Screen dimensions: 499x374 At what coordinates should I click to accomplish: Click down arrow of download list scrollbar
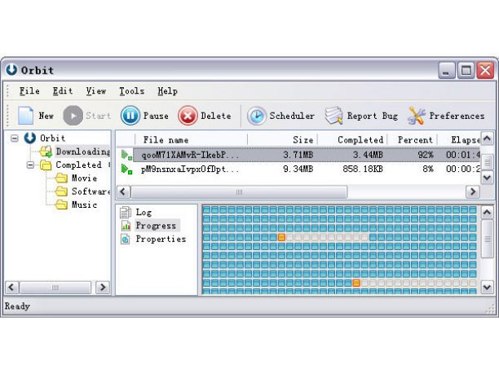487,177
